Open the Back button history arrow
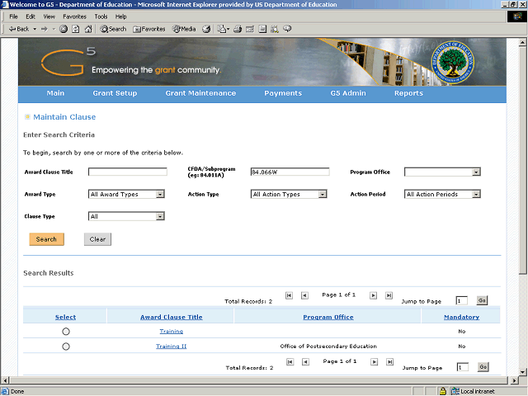Image resolution: width=528 pixels, height=396 pixels. 35,29
